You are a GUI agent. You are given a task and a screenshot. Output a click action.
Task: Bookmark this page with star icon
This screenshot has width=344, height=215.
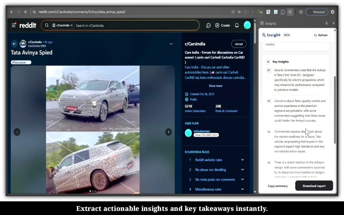pyautogui.click(x=245, y=12)
